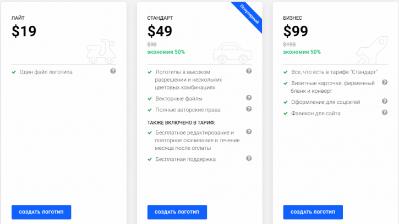399x224 pixels.
Task: Click the car icon in Стандарт plan
Action: [x=232, y=53]
